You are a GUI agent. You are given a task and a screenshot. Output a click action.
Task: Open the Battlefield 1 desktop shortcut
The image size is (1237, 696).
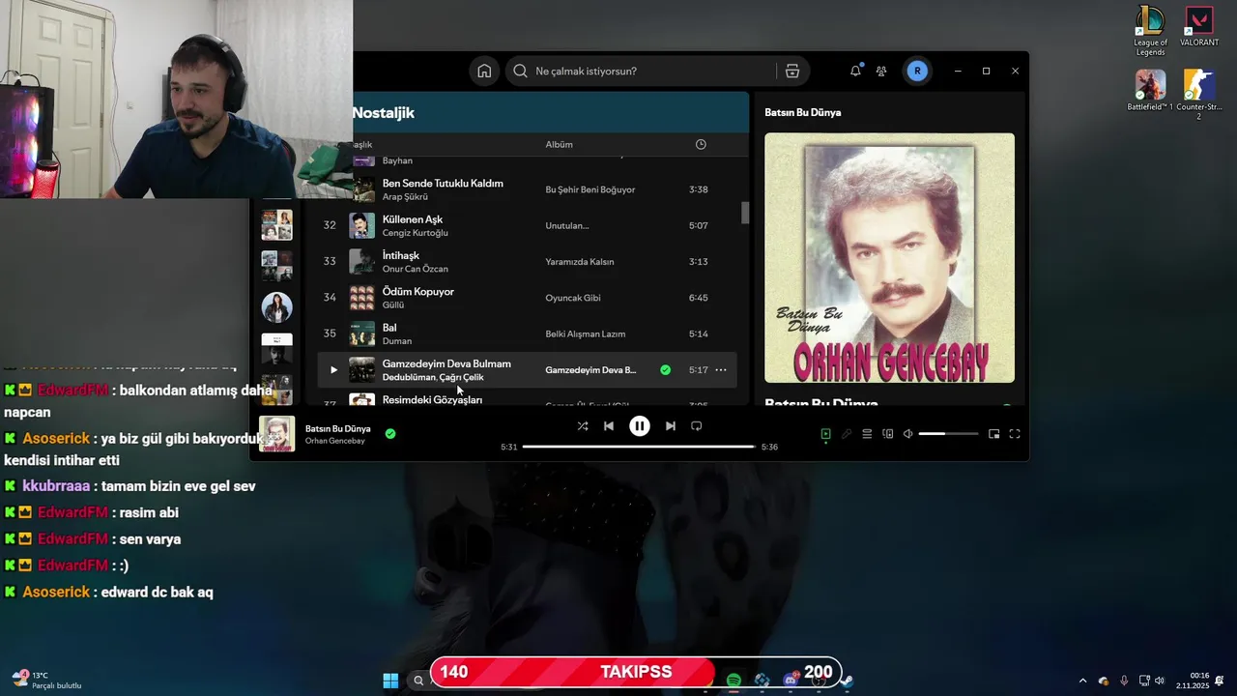pyautogui.click(x=1150, y=91)
